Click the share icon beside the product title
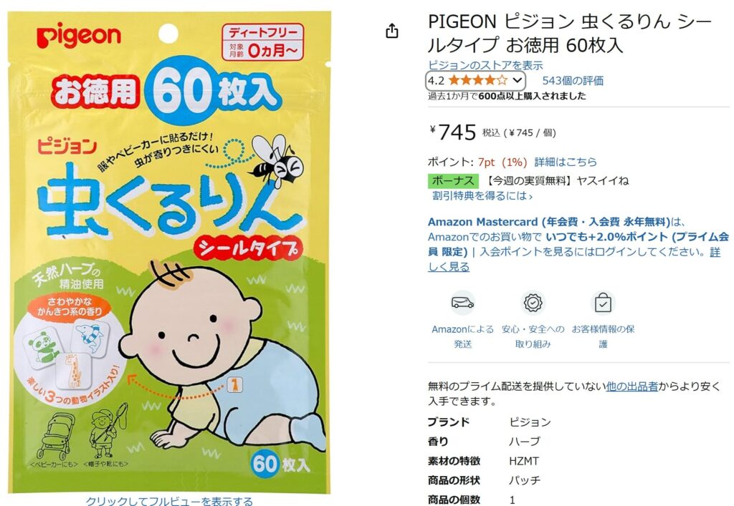The height and width of the screenshot is (506, 734). point(392,31)
